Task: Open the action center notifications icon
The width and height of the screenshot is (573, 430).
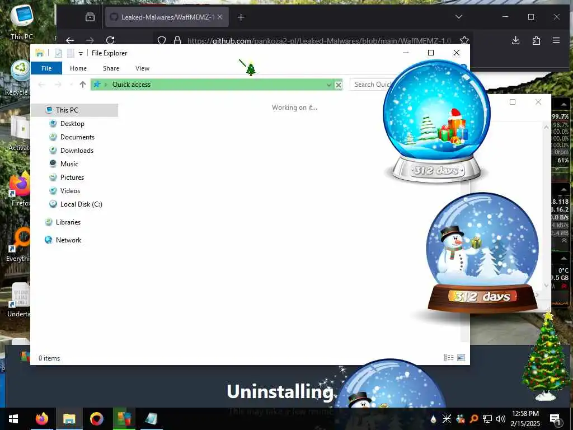Action: (555, 419)
